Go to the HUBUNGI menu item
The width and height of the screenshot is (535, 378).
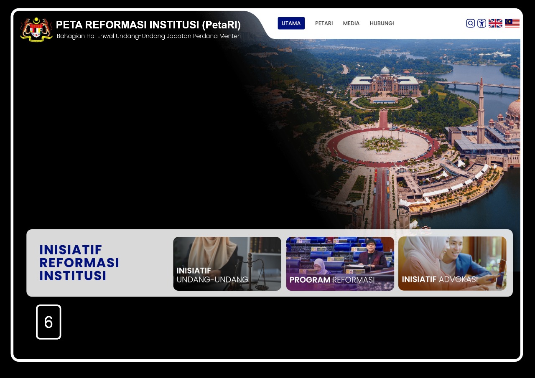pos(382,23)
